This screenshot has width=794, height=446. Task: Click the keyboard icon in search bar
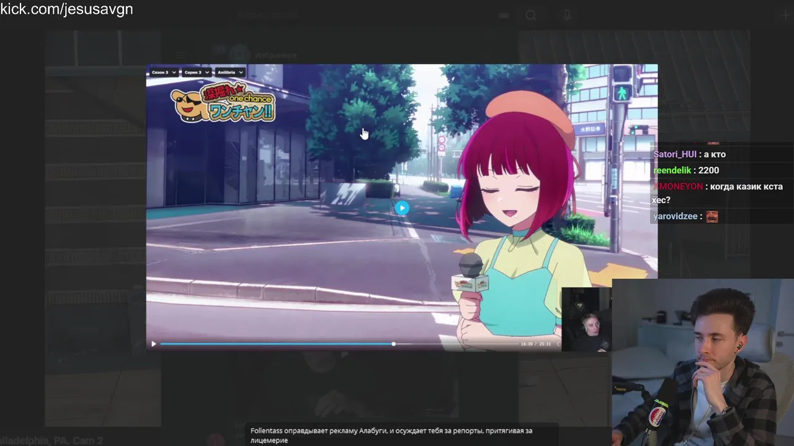click(x=503, y=15)
